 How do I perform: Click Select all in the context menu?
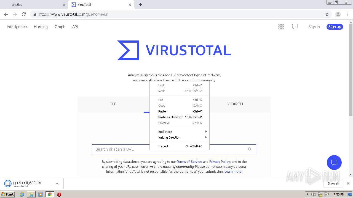point(180,123)
